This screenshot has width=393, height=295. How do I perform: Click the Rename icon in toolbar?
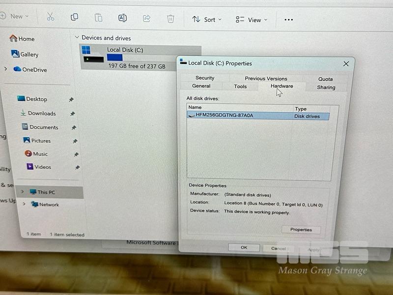click(122, 18)
